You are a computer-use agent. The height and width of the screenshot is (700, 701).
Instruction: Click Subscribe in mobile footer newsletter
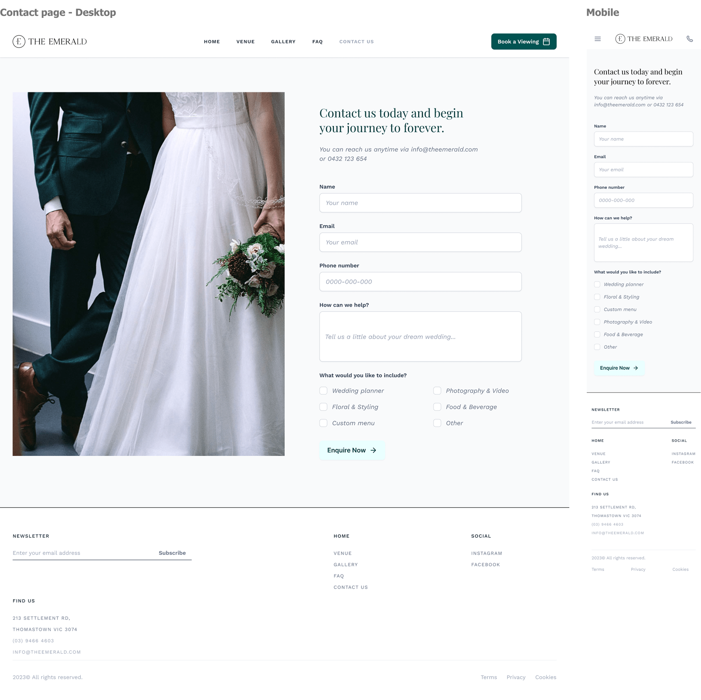tap(681, 422)
